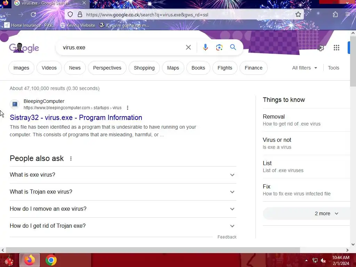Click Firefox taskbar icon

click(30, 260)
